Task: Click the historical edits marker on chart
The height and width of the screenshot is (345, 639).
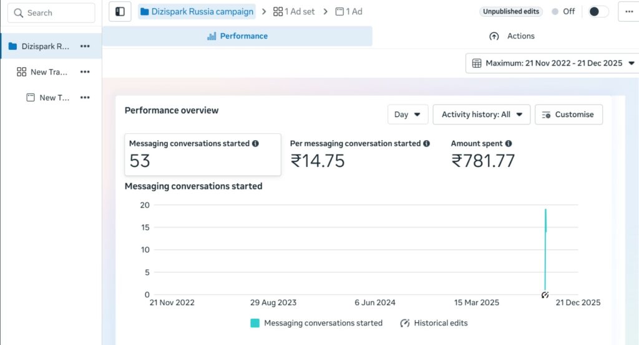Action: (x=545, y=295)
